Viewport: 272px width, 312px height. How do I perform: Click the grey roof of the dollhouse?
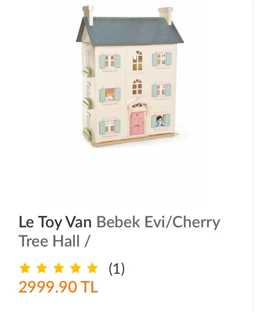(130, 32)
